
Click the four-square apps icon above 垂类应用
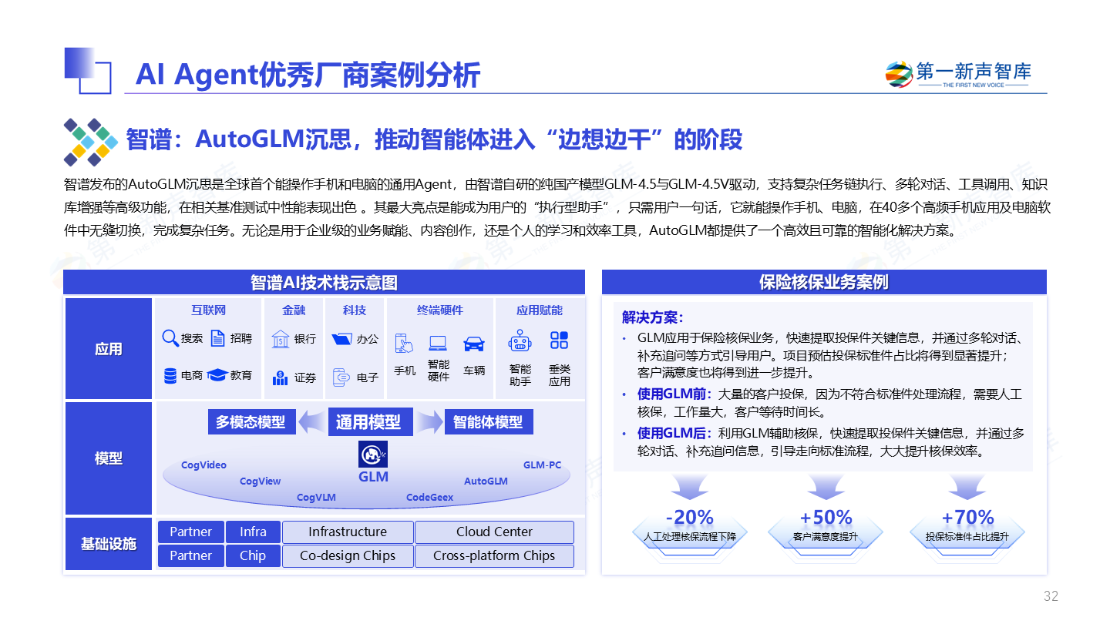559,341
